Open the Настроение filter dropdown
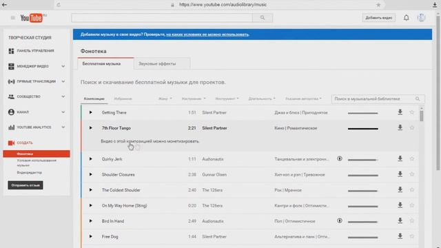The height and width of the screenshot is (248, 441). [x=194, y=99]
